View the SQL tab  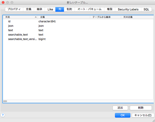(x=146, y=9)
